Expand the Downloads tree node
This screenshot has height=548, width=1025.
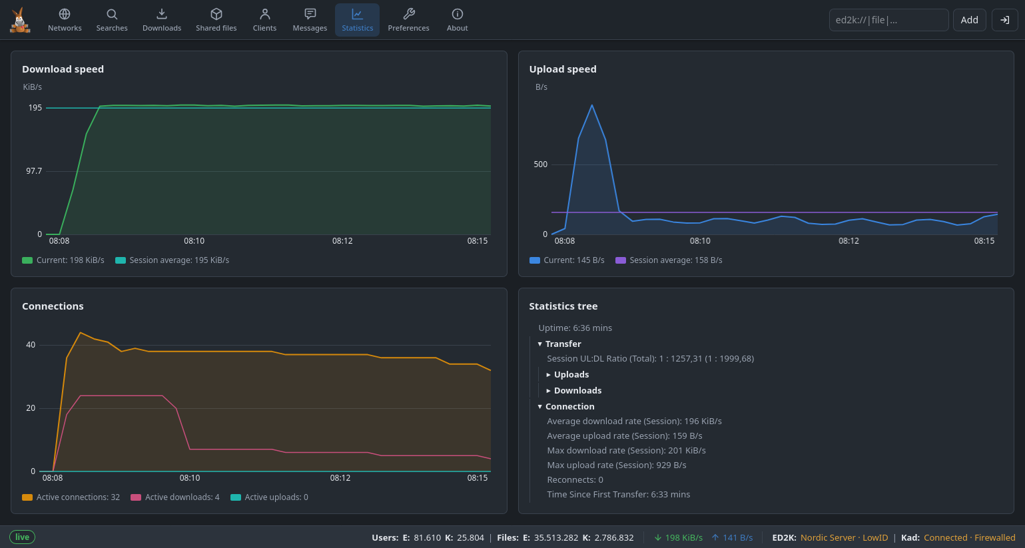[x=548, y=391]
